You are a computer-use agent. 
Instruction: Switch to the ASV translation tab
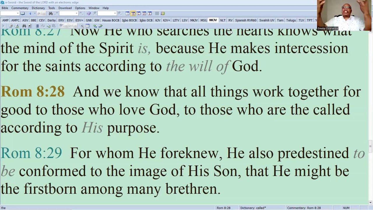coord(25,20)
